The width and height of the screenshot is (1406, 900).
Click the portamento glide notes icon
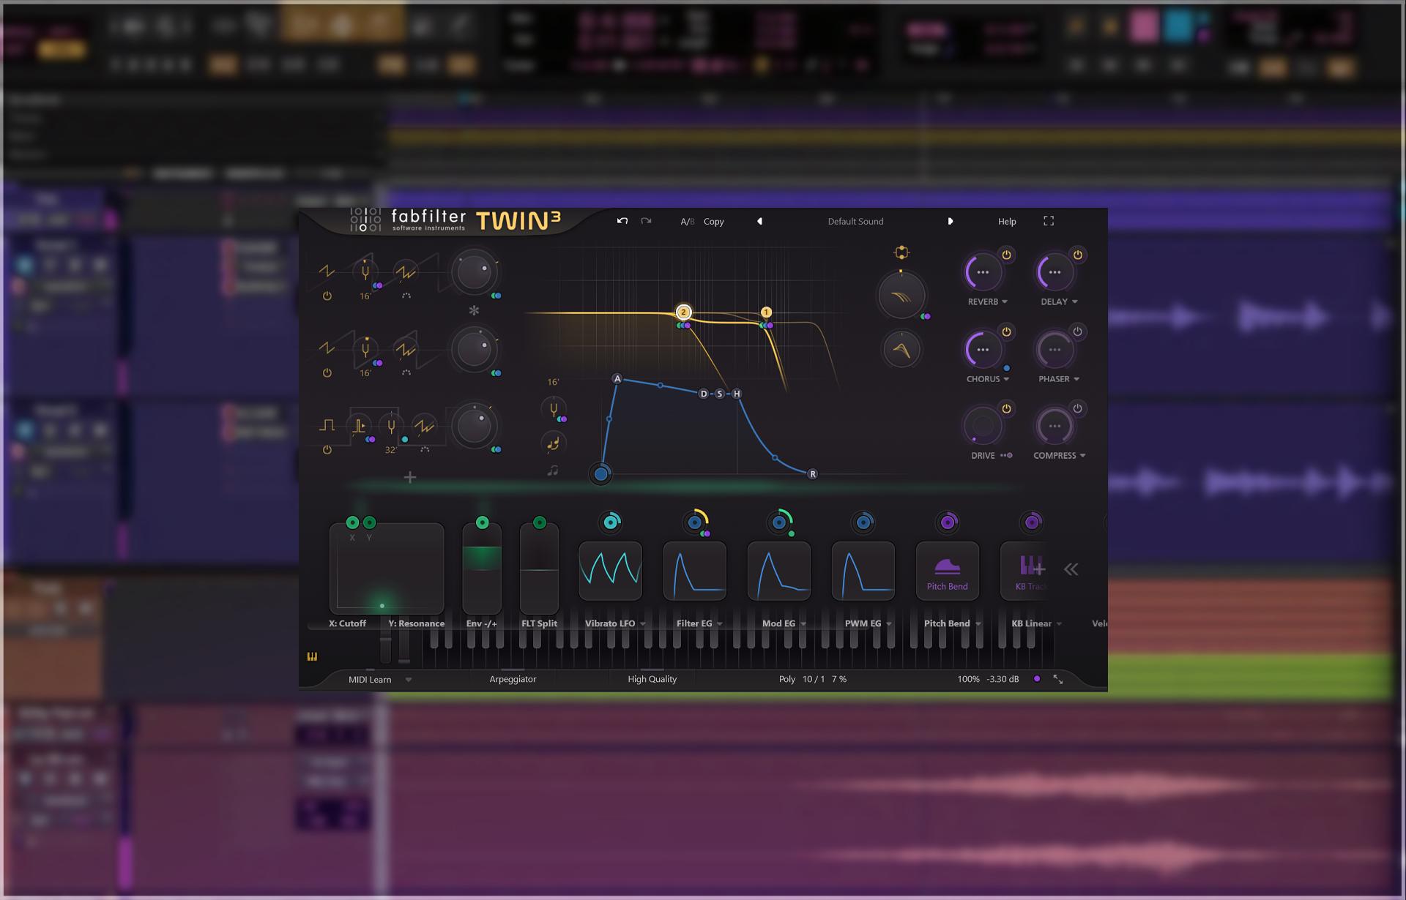(x=553, y=443)
